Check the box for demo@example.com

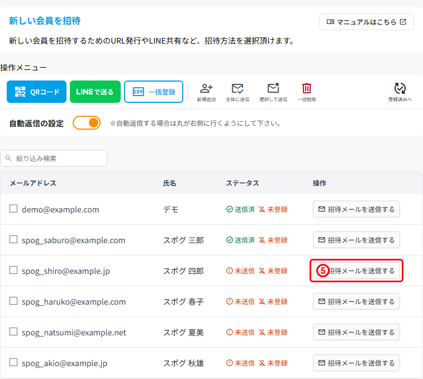[x=13, y=209]
